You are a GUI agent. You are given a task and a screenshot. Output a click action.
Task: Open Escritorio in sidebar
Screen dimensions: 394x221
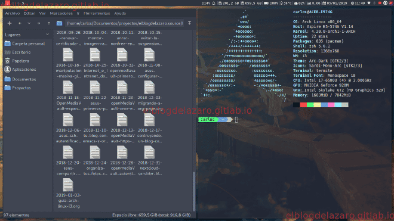point(18,52)
